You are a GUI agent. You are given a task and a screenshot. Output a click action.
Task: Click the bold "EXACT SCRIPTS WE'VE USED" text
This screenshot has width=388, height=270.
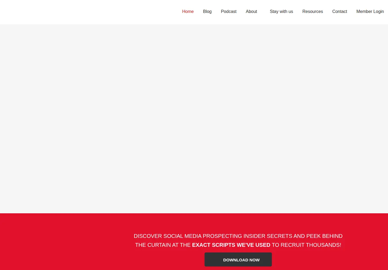tap(231, 245)
